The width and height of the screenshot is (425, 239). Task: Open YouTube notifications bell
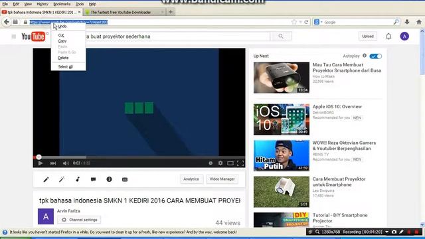pyautogui.click(x=388, y=37)
